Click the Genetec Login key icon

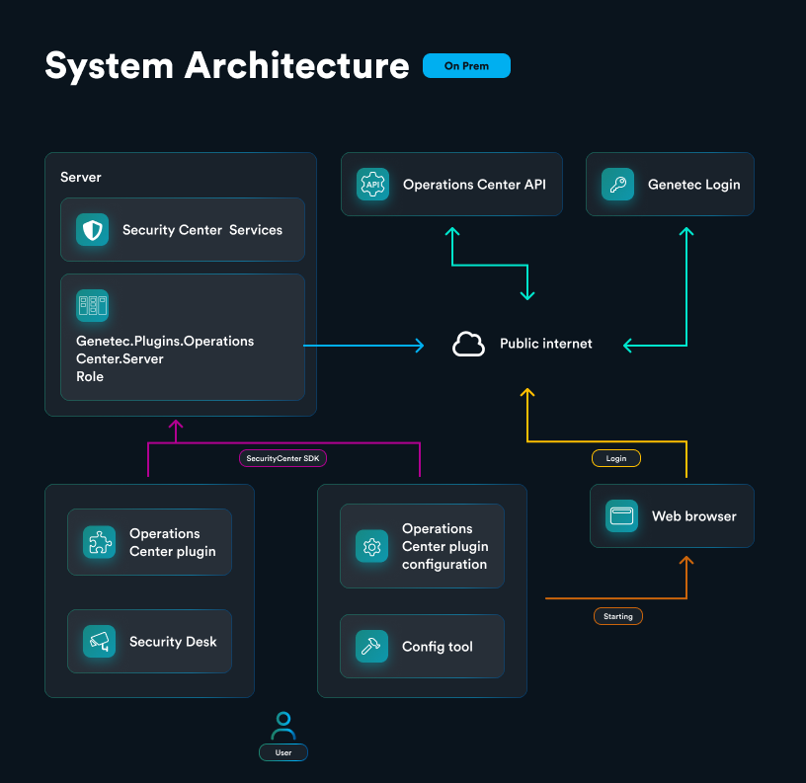(x=618, y=184)
